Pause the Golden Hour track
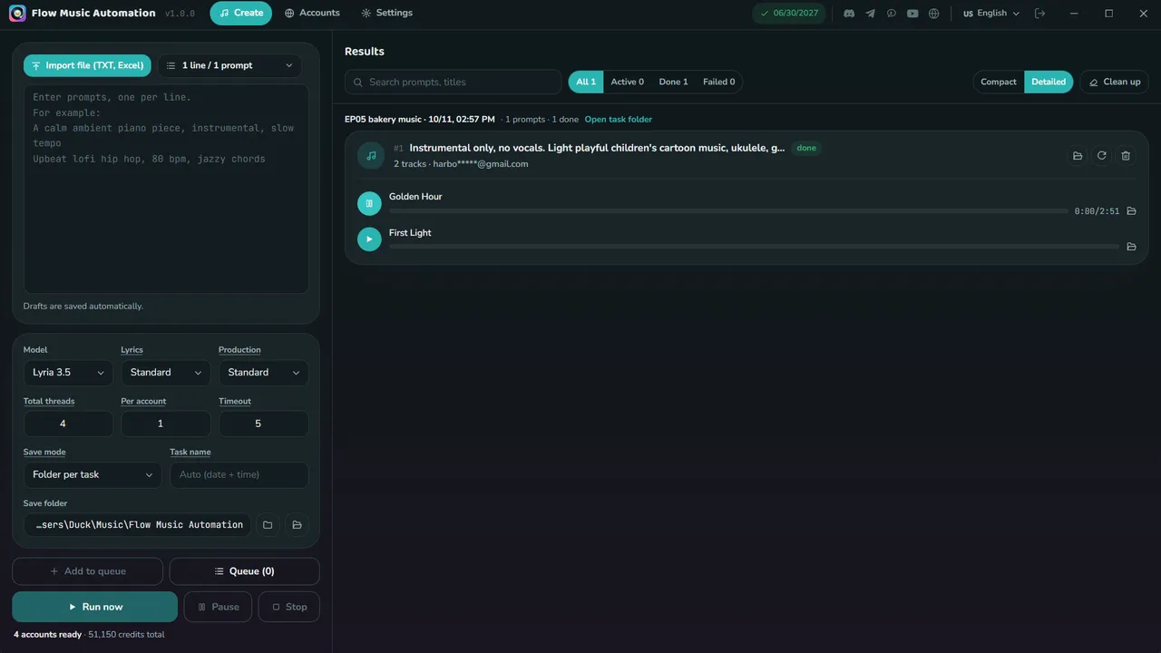This screenshot has height=653, width=1161. pyautogui.click(x=369, y=204)
